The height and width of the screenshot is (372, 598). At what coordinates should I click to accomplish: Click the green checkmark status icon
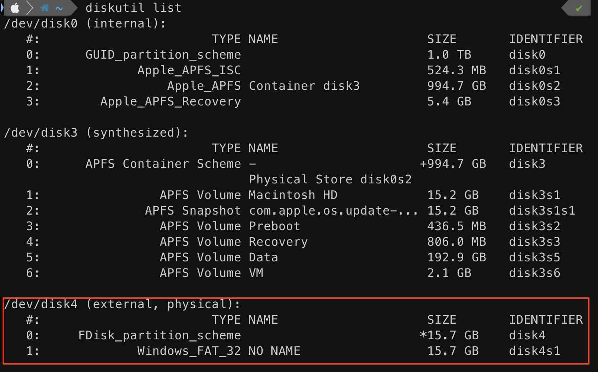pyautogui.click(x=579, y=8)
